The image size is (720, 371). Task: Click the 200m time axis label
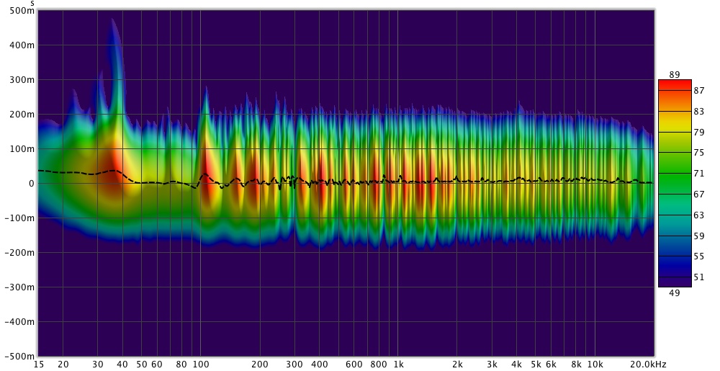click(22, 115)
